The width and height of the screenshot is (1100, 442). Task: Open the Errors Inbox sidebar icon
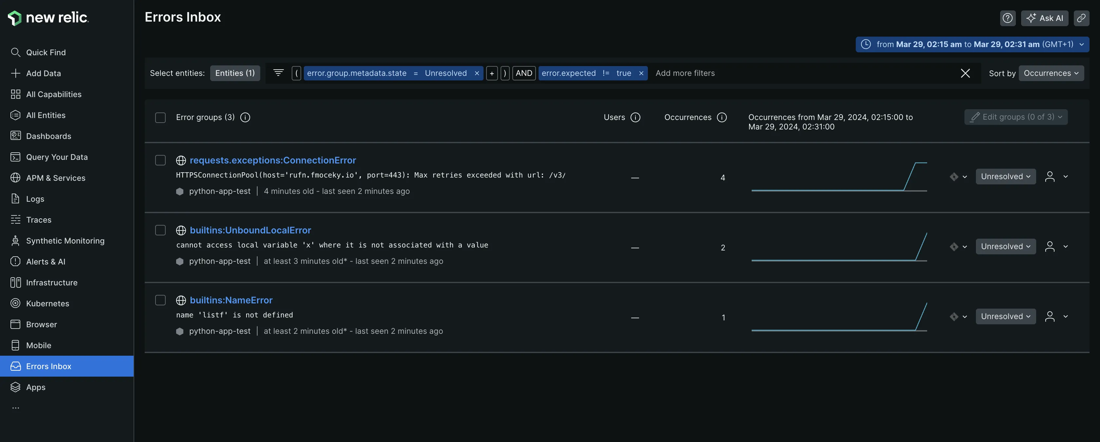pos(15,366)
